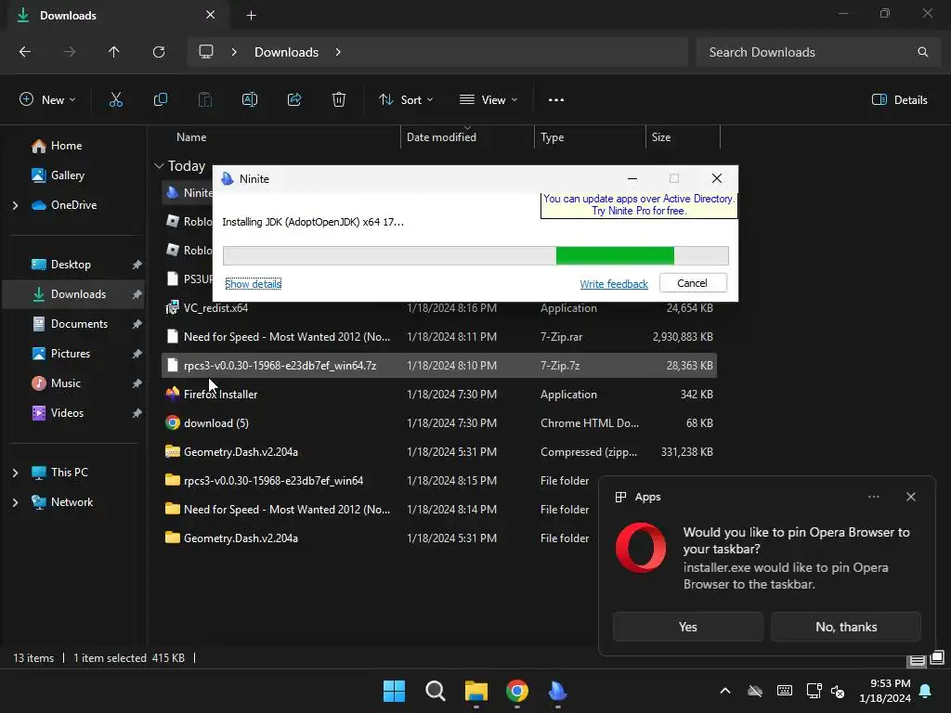Click the Delete trash icon
Viewport: 951px width, 713px height.
(x=339, y=100)
